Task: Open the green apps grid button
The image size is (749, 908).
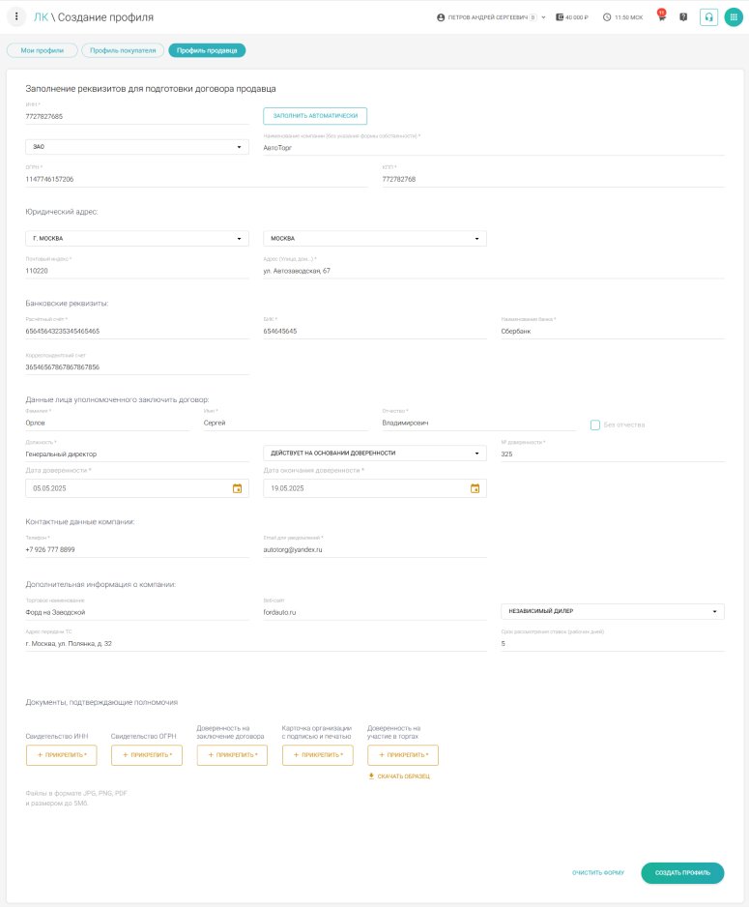Action: coord(734,17)
